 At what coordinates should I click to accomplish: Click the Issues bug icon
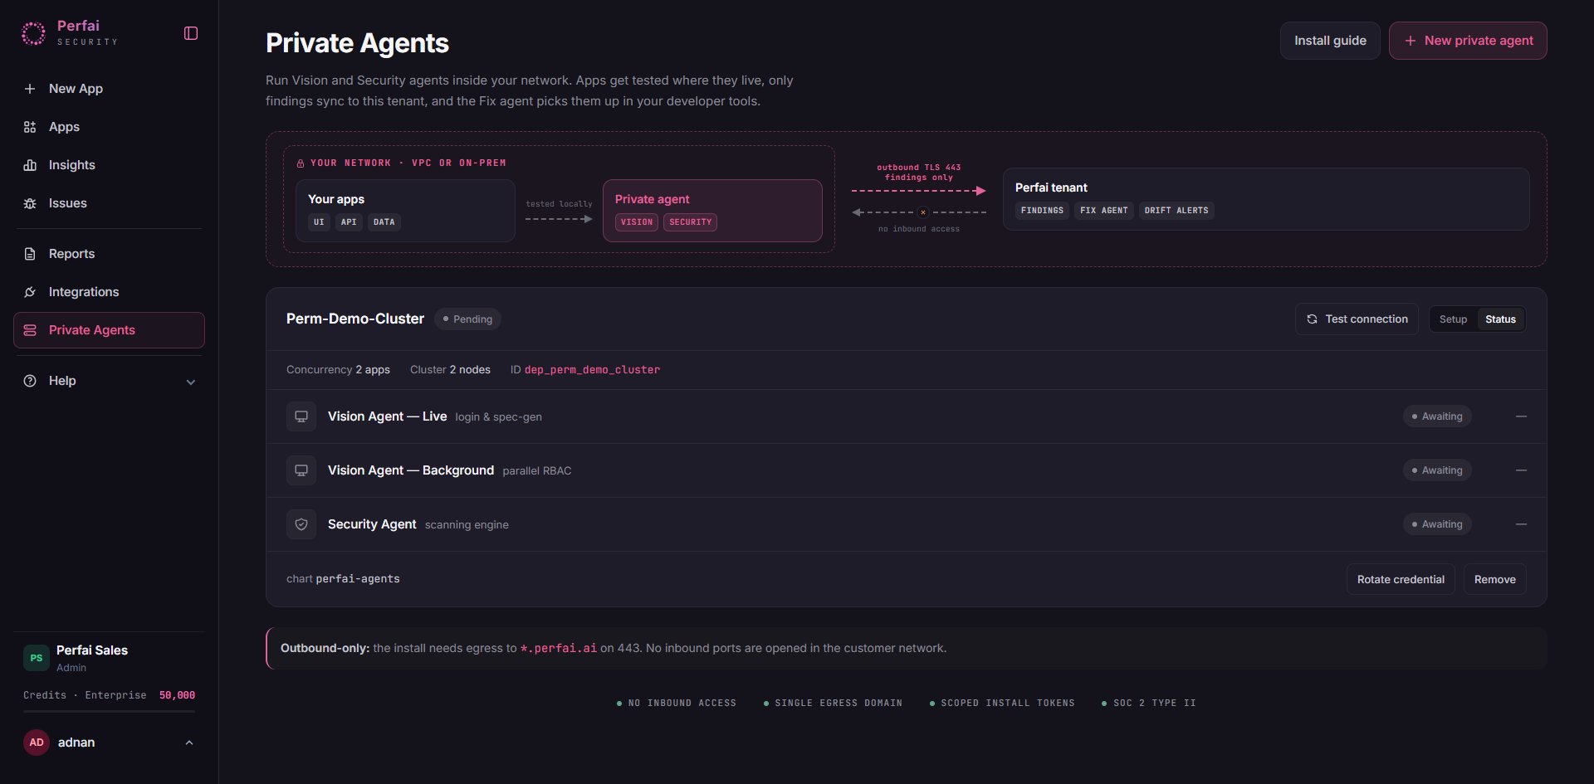[30, 203]
